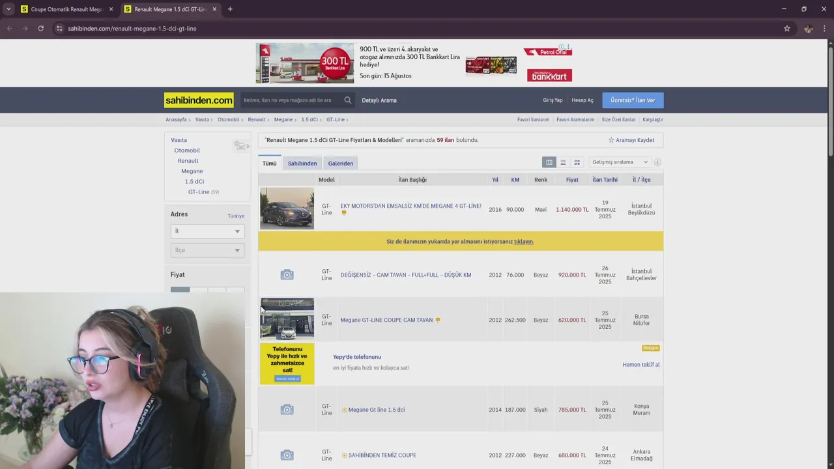Close the Renault Megane 1.5 dCi GT-Line tab

(x=214, y=9)
